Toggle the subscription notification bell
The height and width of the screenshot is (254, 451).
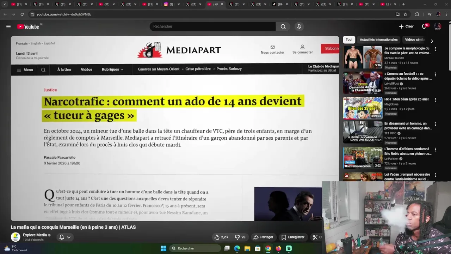tap(62, 237)
